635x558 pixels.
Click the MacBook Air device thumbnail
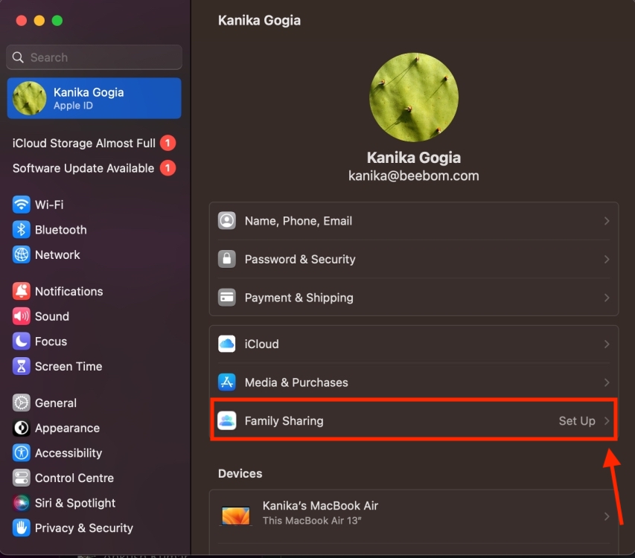click(236, 516)
